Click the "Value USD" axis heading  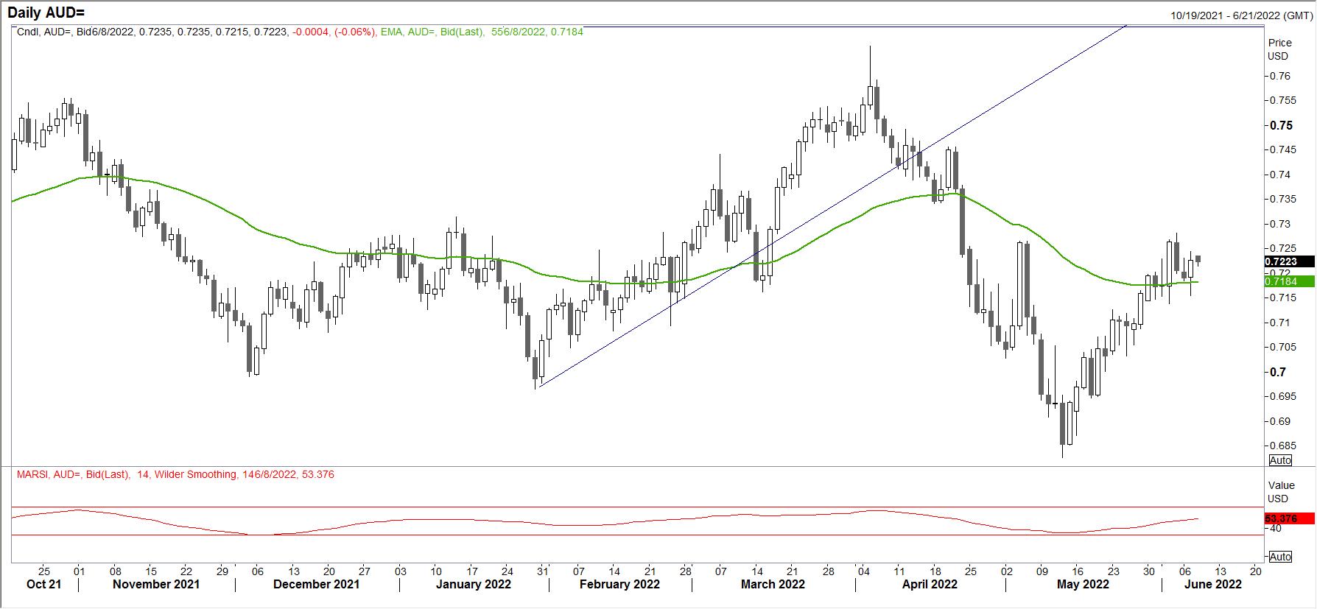[1281, 492]
